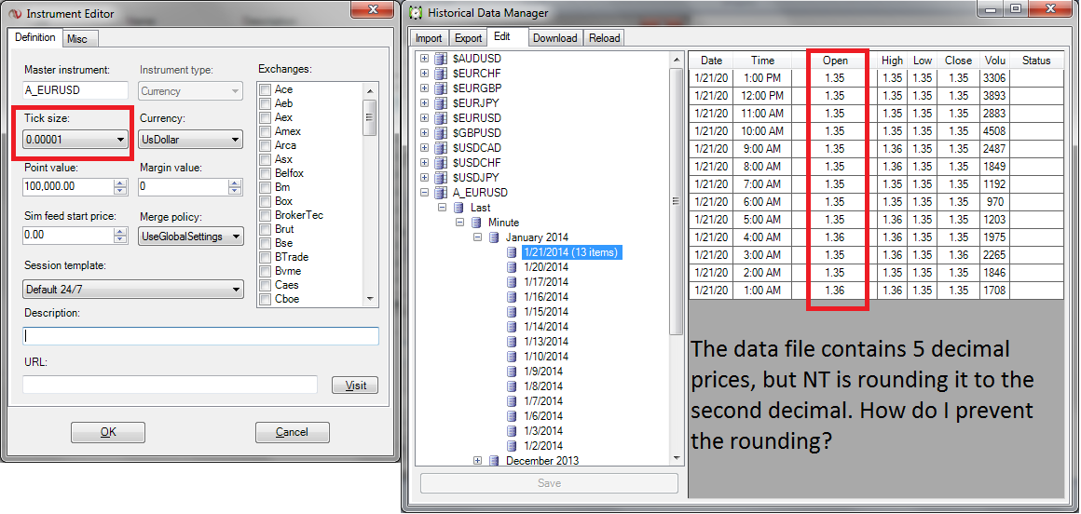Select the 1/21/2014 (13 items) tree row
The width and height of the screenshot is (1081, 514).
click(572, 252)
